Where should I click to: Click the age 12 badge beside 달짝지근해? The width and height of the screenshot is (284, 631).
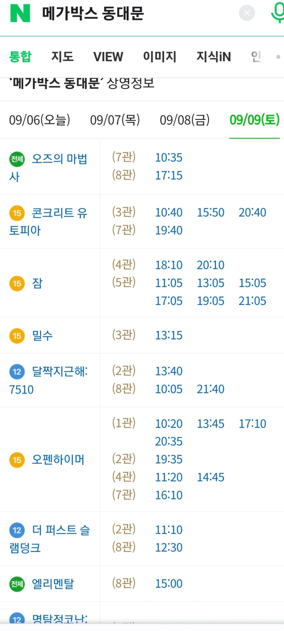click(x=17, y=372)
